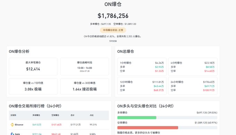This screenshot has height=135, width=236.
Task: Click the 24小时 long value $69.71万
Action: (x=210, y=86)
